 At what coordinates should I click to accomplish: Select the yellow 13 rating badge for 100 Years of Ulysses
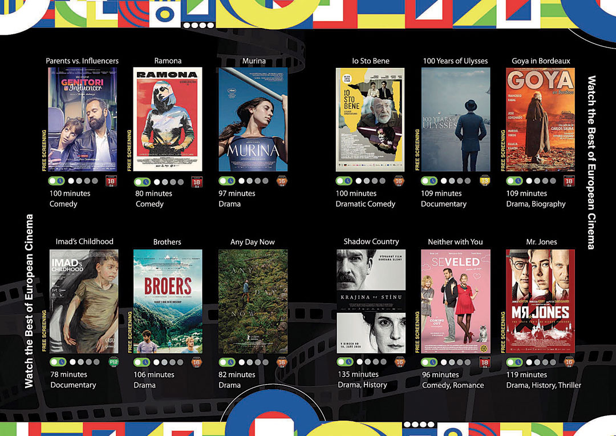tap(485, 181)
